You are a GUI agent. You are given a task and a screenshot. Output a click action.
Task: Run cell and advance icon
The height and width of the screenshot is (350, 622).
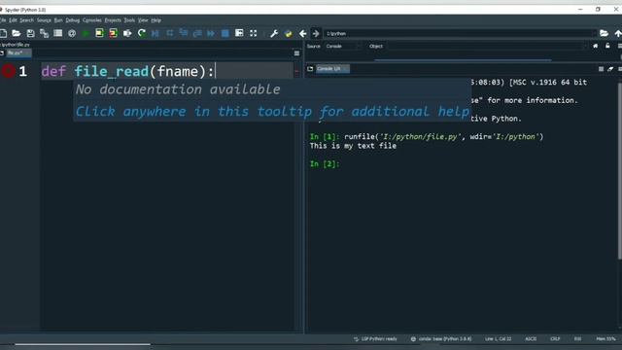(x=113, y=33)
